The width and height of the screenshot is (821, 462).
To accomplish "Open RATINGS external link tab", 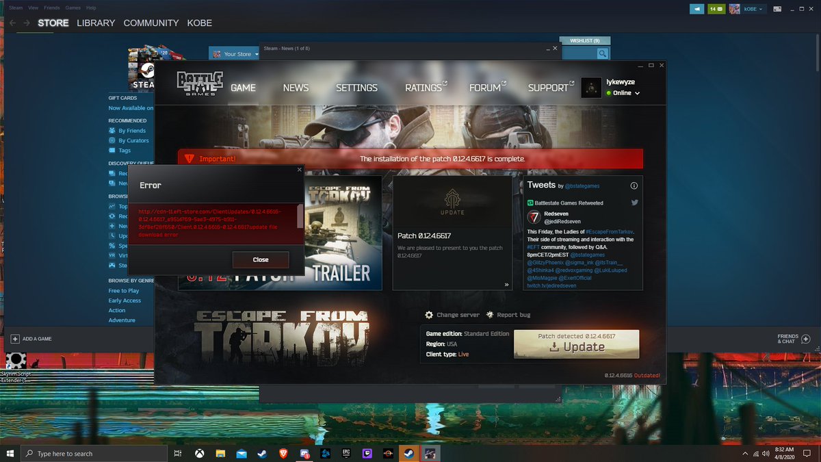I will [x=426, y=88].
